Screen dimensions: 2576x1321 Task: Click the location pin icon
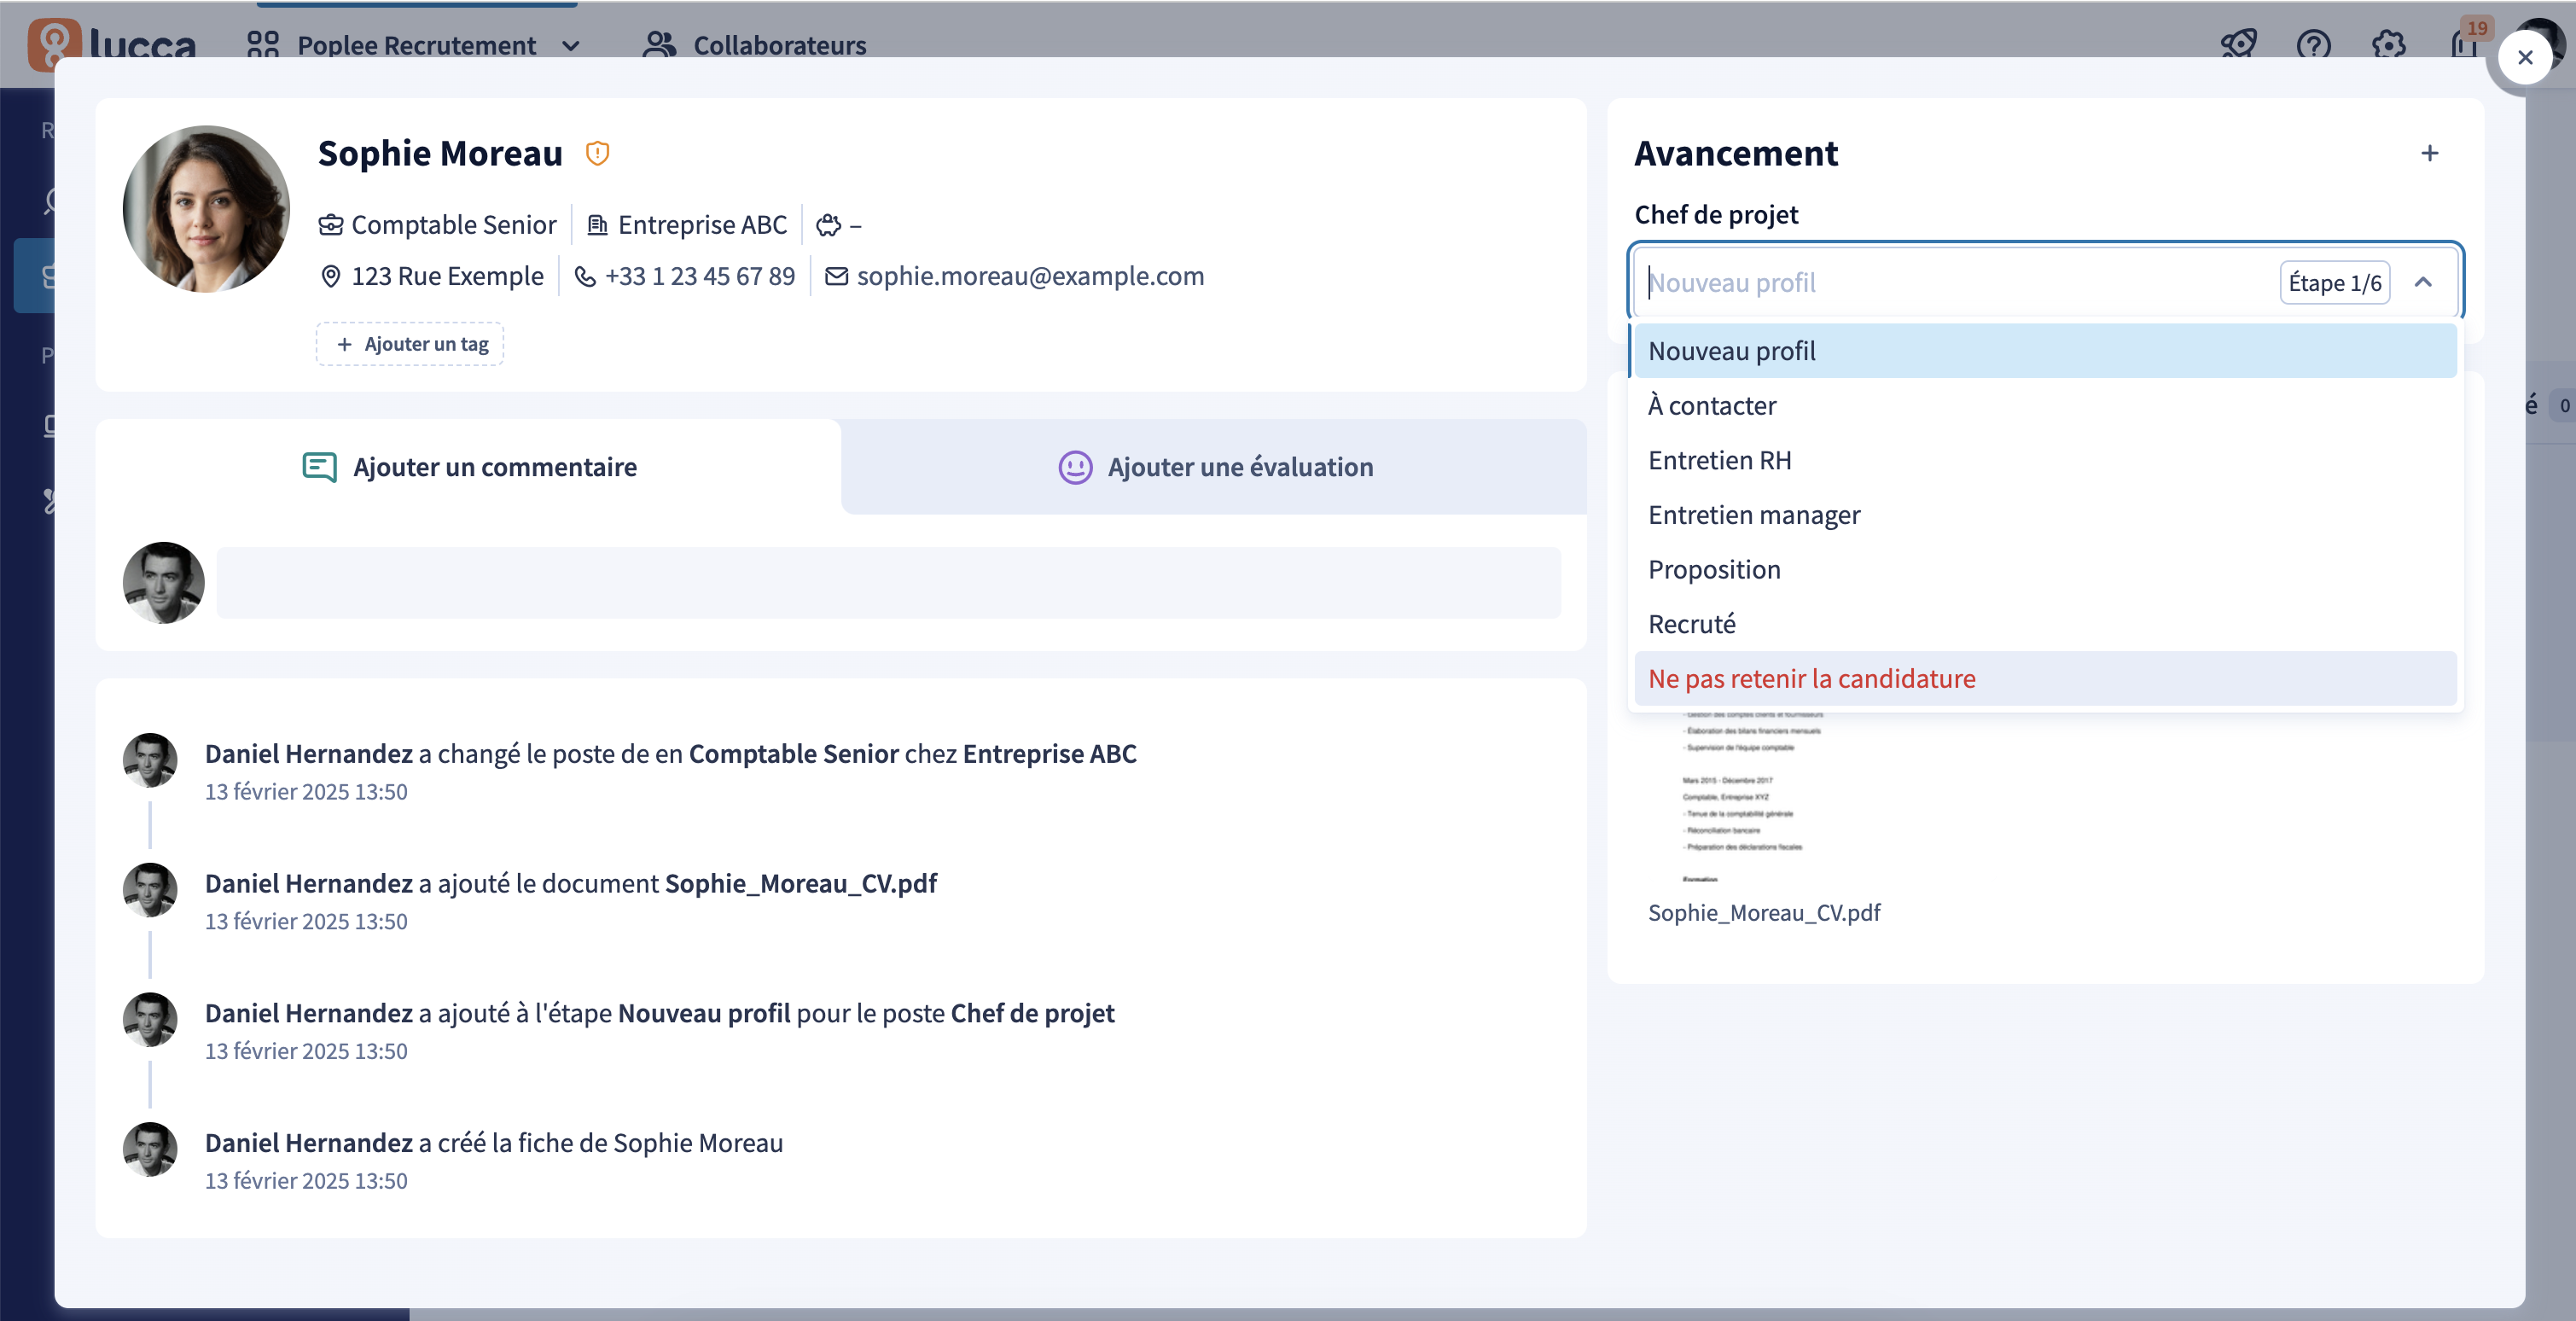330,276
